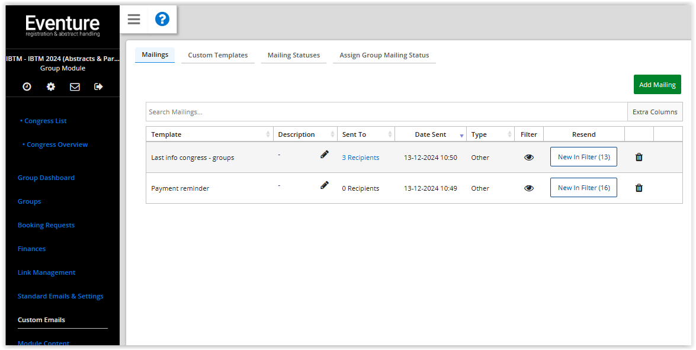696x350 pixels.
Task: Switch to the Custom Templates tab
Action: (218, 55)
